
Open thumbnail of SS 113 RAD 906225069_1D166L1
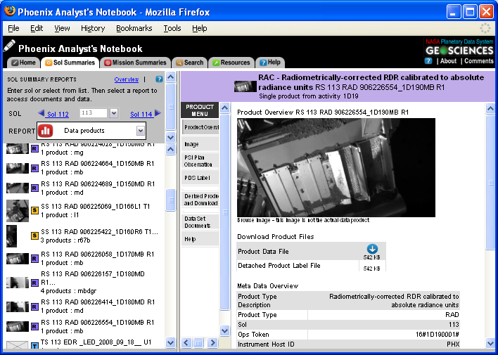pos(18,210)
